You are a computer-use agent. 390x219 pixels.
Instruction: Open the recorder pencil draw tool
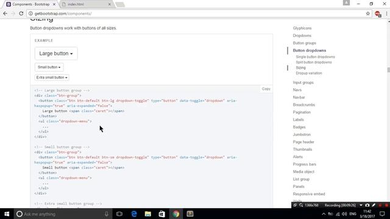tap(374, 205)
